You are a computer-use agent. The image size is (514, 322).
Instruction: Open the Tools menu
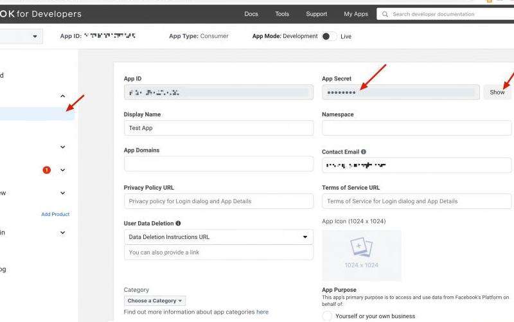click(x=282, y=14)
